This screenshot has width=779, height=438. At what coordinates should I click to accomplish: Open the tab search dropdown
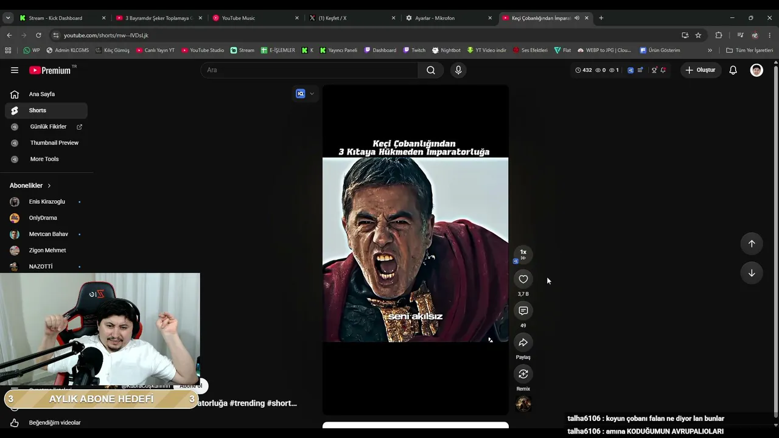point(8,18)
